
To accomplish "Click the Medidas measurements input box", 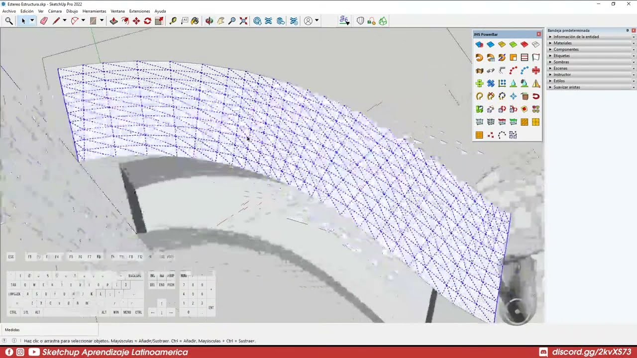I will [x=49, y=330].
